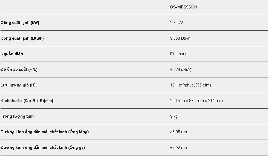Select the Ống lỏng pipe diameter label
The width and height of the screenshot is (268, 156).
tap(45, 132)
